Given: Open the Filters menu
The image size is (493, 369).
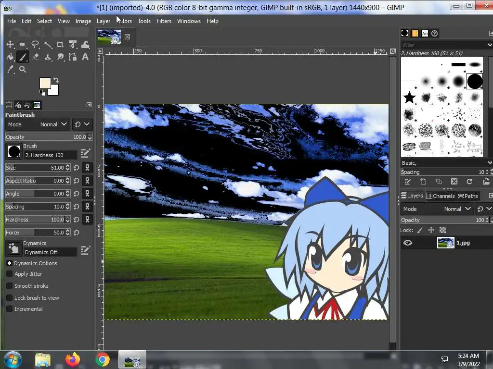Looking at the screenshot, I should [x=164, y=21].
